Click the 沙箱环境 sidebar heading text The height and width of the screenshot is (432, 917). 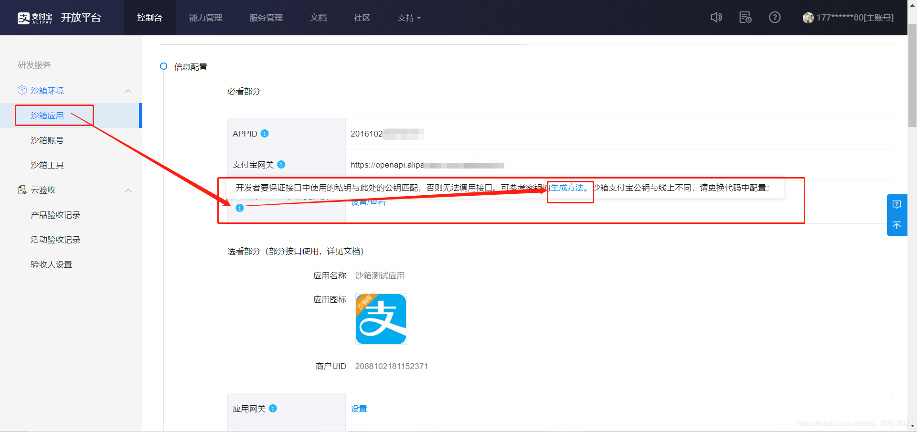[47, 91]
